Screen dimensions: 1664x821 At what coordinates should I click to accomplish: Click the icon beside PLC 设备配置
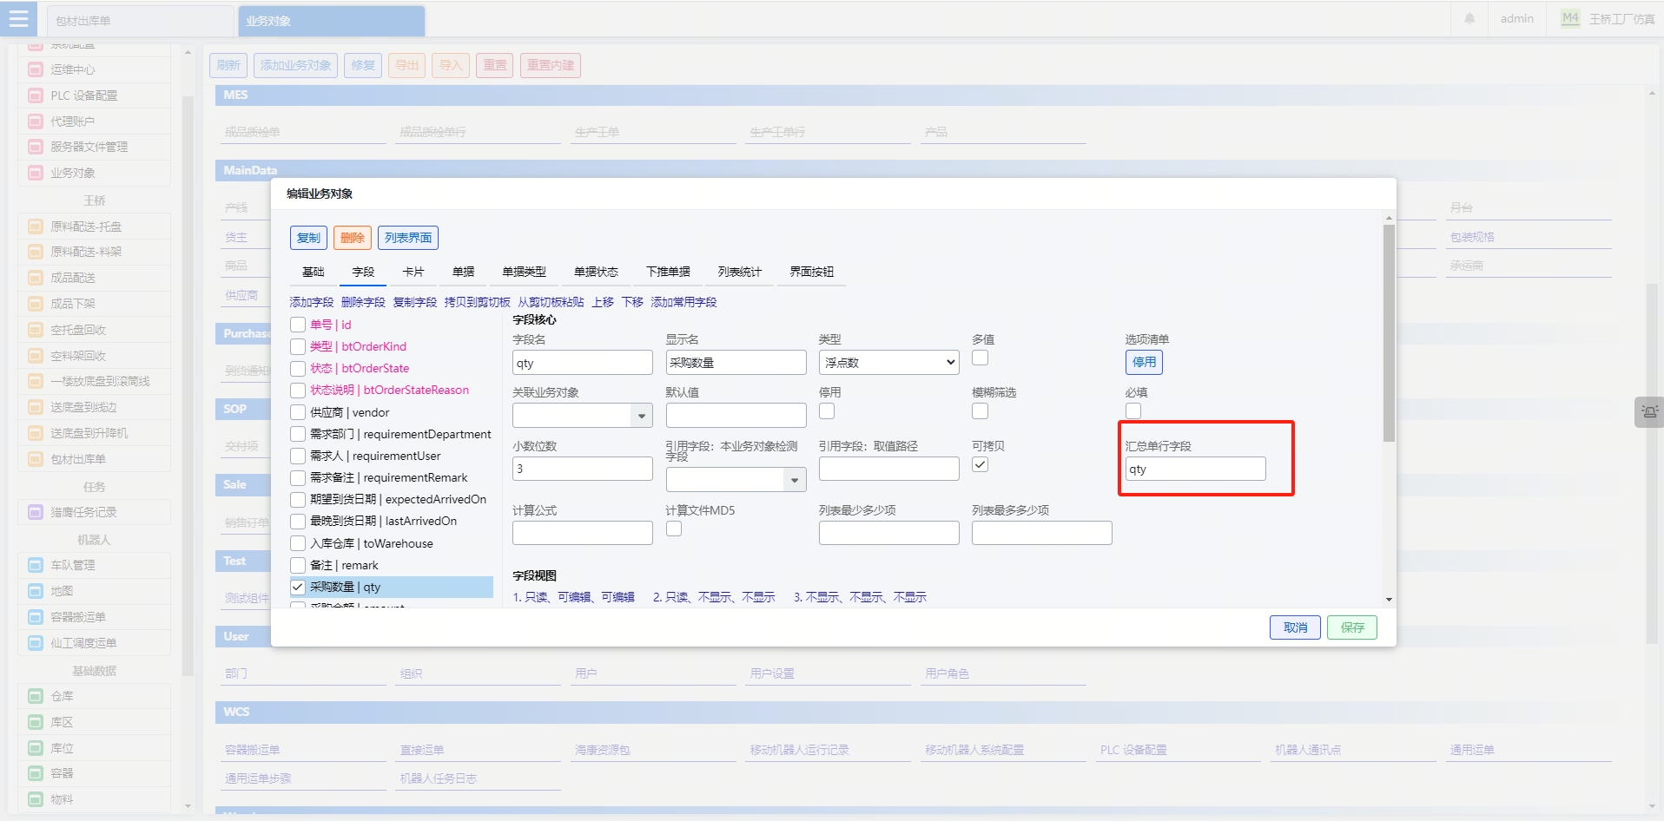tap(36, 95)
